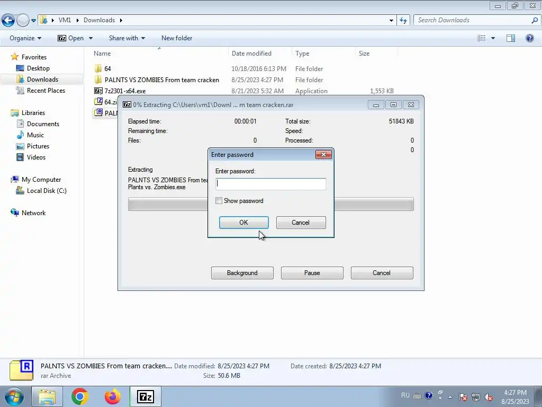Cancel the Enter password dialog

301,223
